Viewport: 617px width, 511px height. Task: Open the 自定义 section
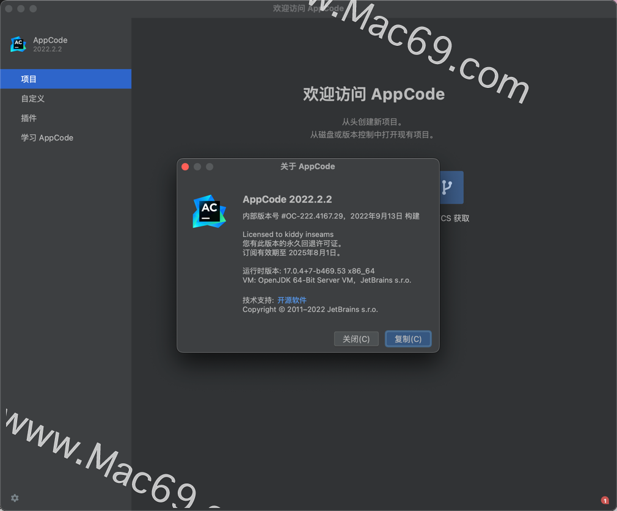coord(66,99)
